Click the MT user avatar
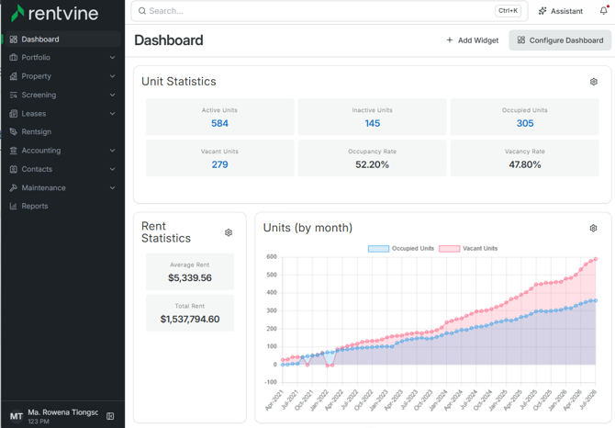Viewport: 615px width, 428px height. coord(17,416)
